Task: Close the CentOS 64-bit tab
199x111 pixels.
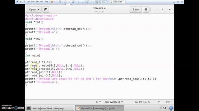Action: pos(124,2)
